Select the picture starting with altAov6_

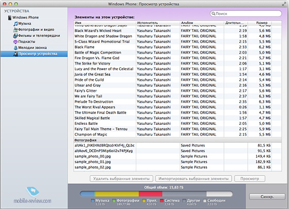[x=178, y=151]
